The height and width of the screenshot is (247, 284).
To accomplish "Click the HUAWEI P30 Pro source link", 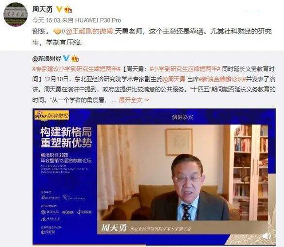I will [x=98, y=20].
